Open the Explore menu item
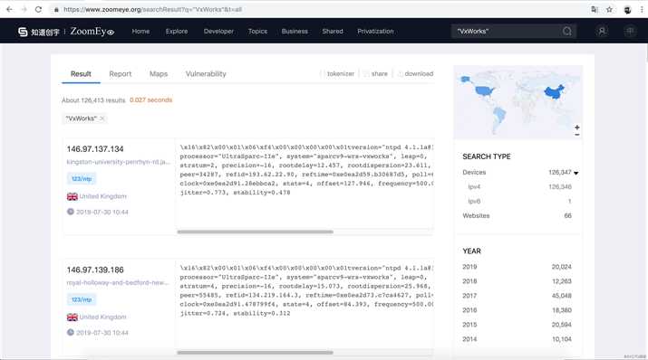 pyautogui.click(x=177, y=32)
